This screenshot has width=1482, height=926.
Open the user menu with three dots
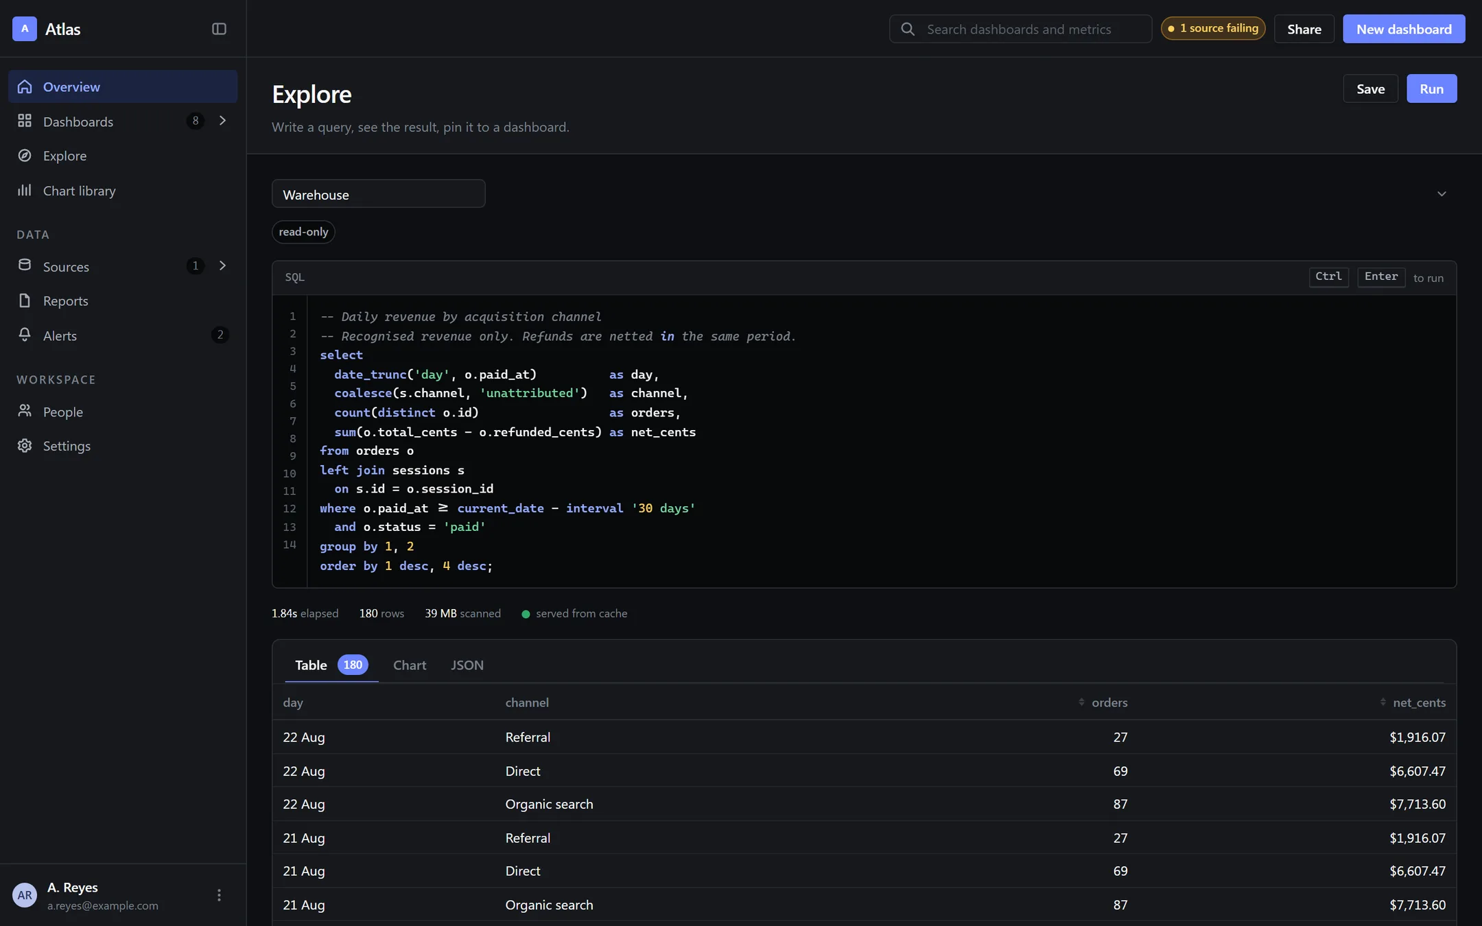click(x=219, y=895)
